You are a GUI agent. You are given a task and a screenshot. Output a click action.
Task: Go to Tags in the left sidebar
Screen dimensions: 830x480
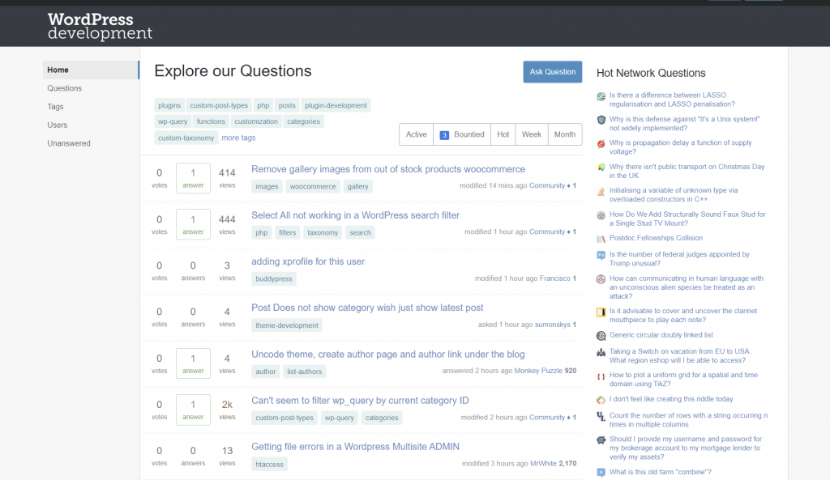[x=55, y=107]
